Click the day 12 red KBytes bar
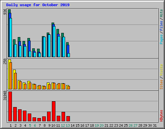This screenshot has width=165, height=129. coord(63,117)
